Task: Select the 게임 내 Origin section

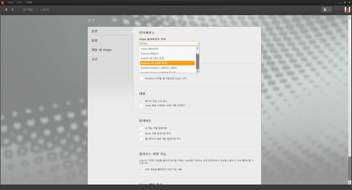Action: point(111,50)
